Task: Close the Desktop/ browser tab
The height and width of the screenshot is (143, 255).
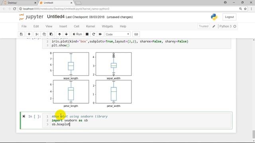Action: pos(35,3)
